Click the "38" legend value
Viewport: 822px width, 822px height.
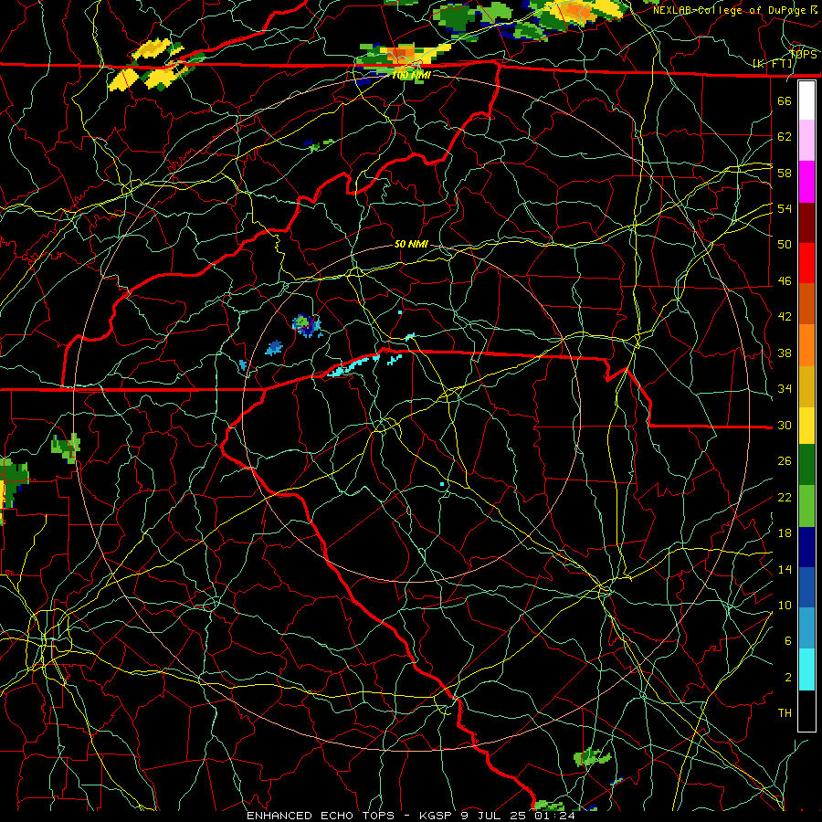click(x=785, y=353)
